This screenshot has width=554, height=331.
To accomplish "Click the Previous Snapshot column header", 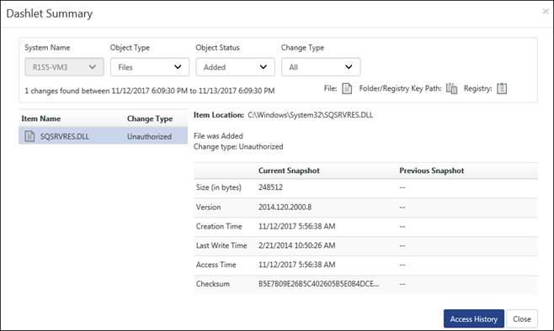I will pos(432,171).
